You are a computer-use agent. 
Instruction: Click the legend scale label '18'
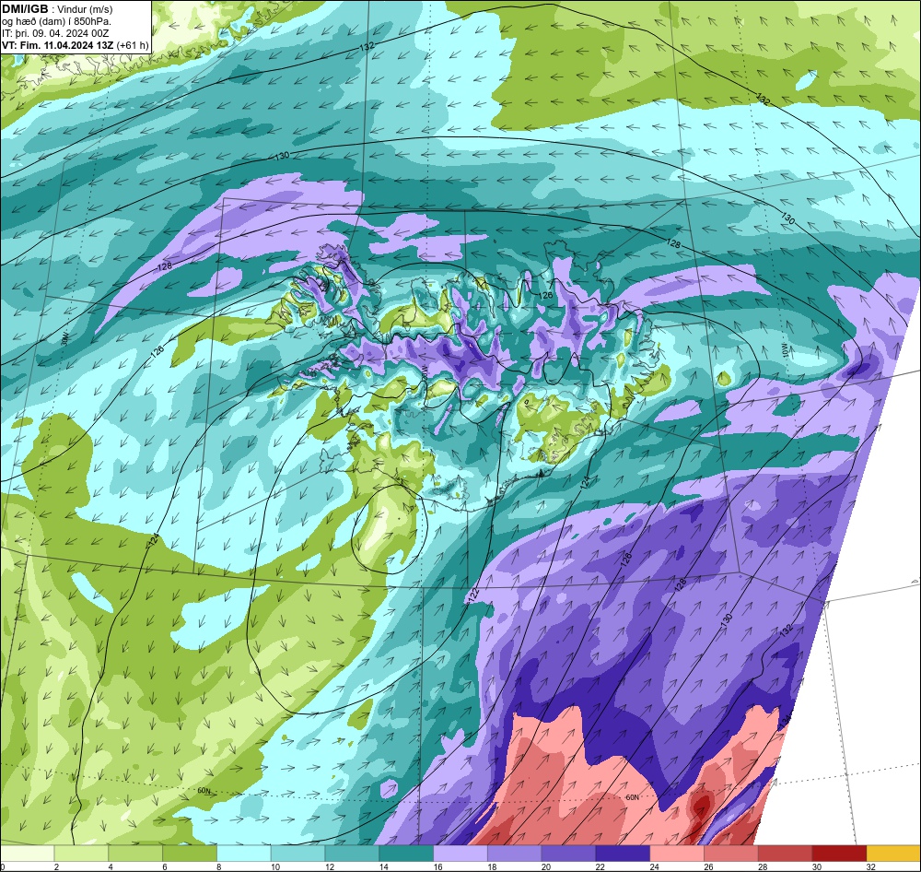pyautogui.click(x=492, y=866)
